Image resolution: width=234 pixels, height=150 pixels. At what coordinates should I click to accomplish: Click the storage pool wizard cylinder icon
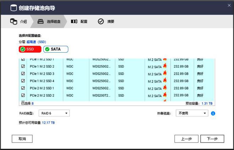coord(13,8)
